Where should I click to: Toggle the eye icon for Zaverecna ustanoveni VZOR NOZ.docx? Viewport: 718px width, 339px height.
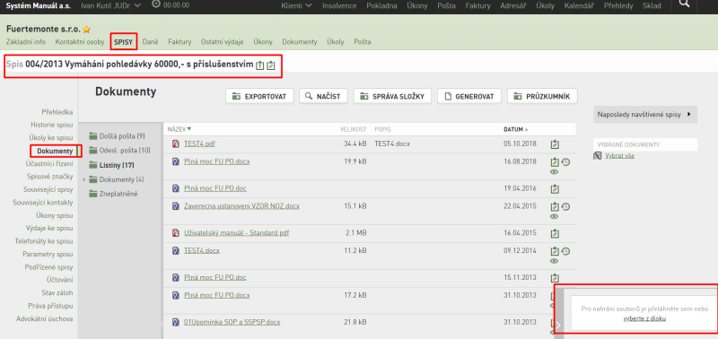pos(554,216)
